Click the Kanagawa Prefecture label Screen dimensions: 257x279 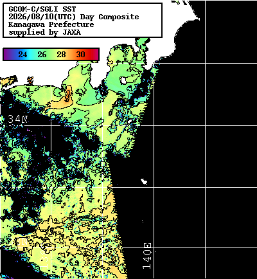(x=51, y=24)
